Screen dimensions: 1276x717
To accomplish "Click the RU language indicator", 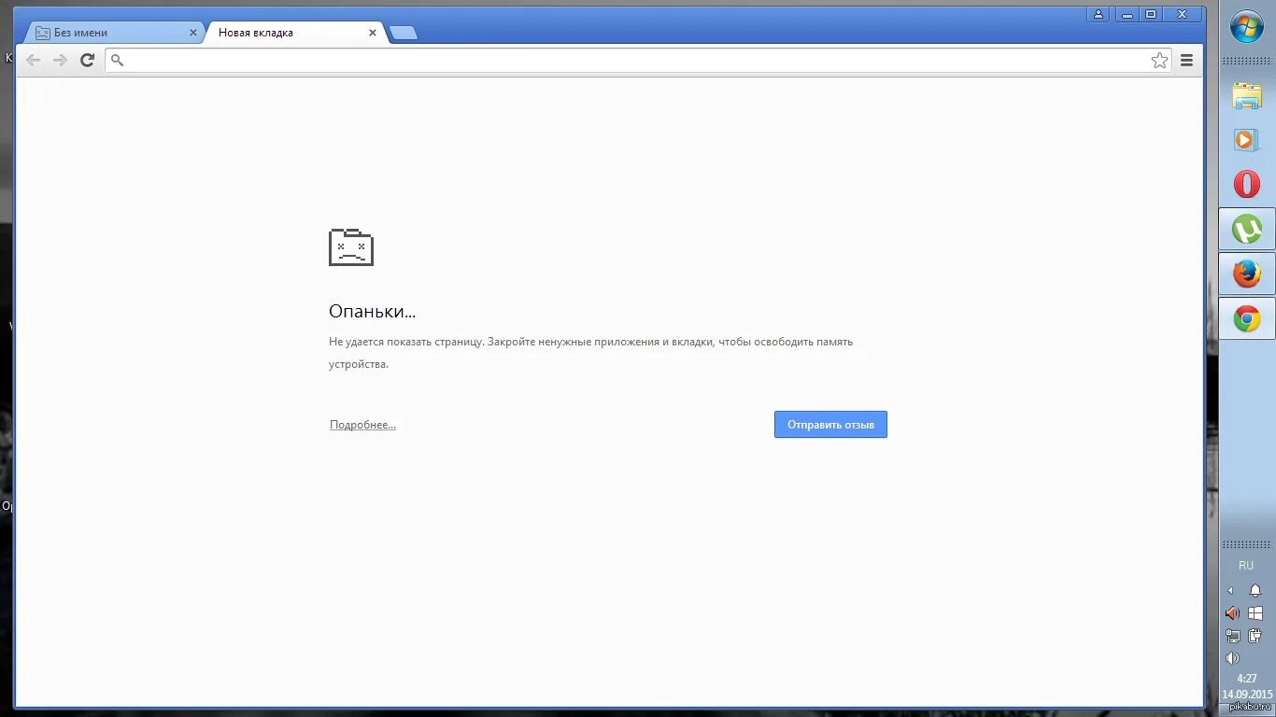I will point(1246,566).
